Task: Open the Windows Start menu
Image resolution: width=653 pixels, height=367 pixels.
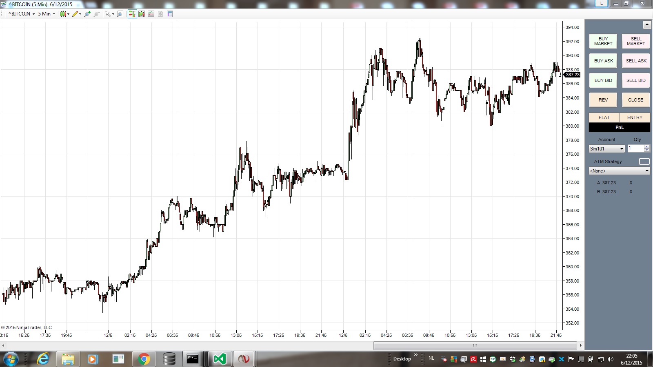Action: 11,359
